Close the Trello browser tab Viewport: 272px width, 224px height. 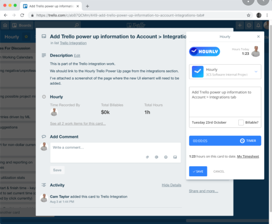click(78, 6)
